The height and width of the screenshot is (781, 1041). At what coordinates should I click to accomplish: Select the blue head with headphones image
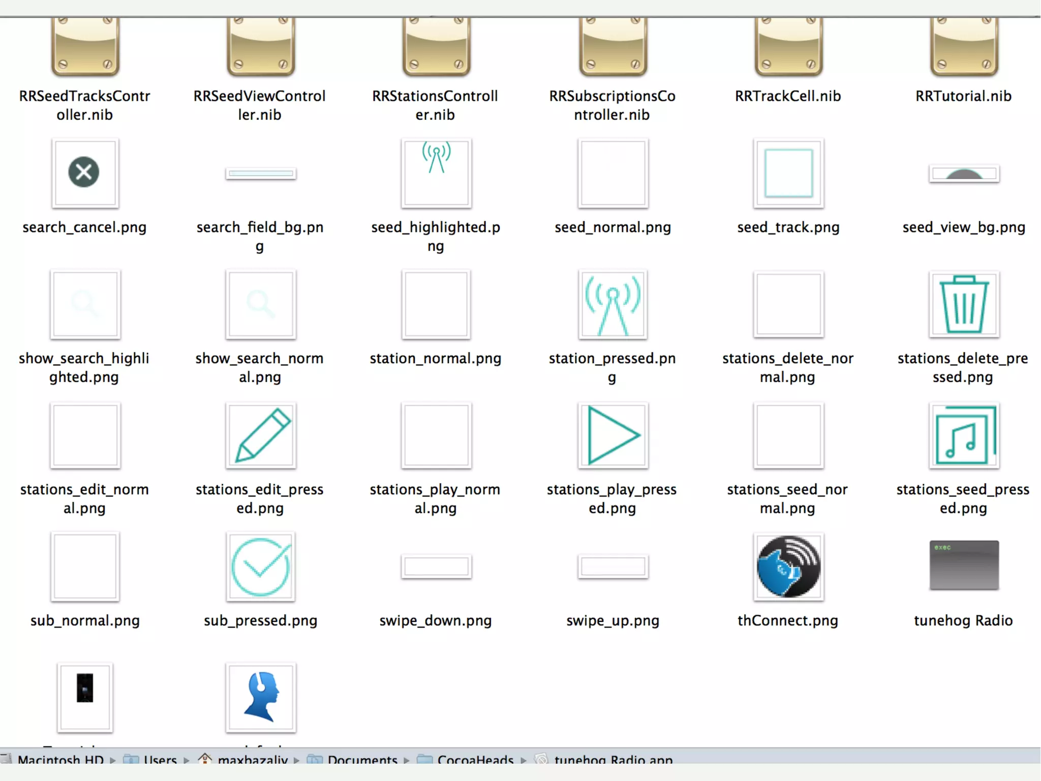[x=260, y=698]
